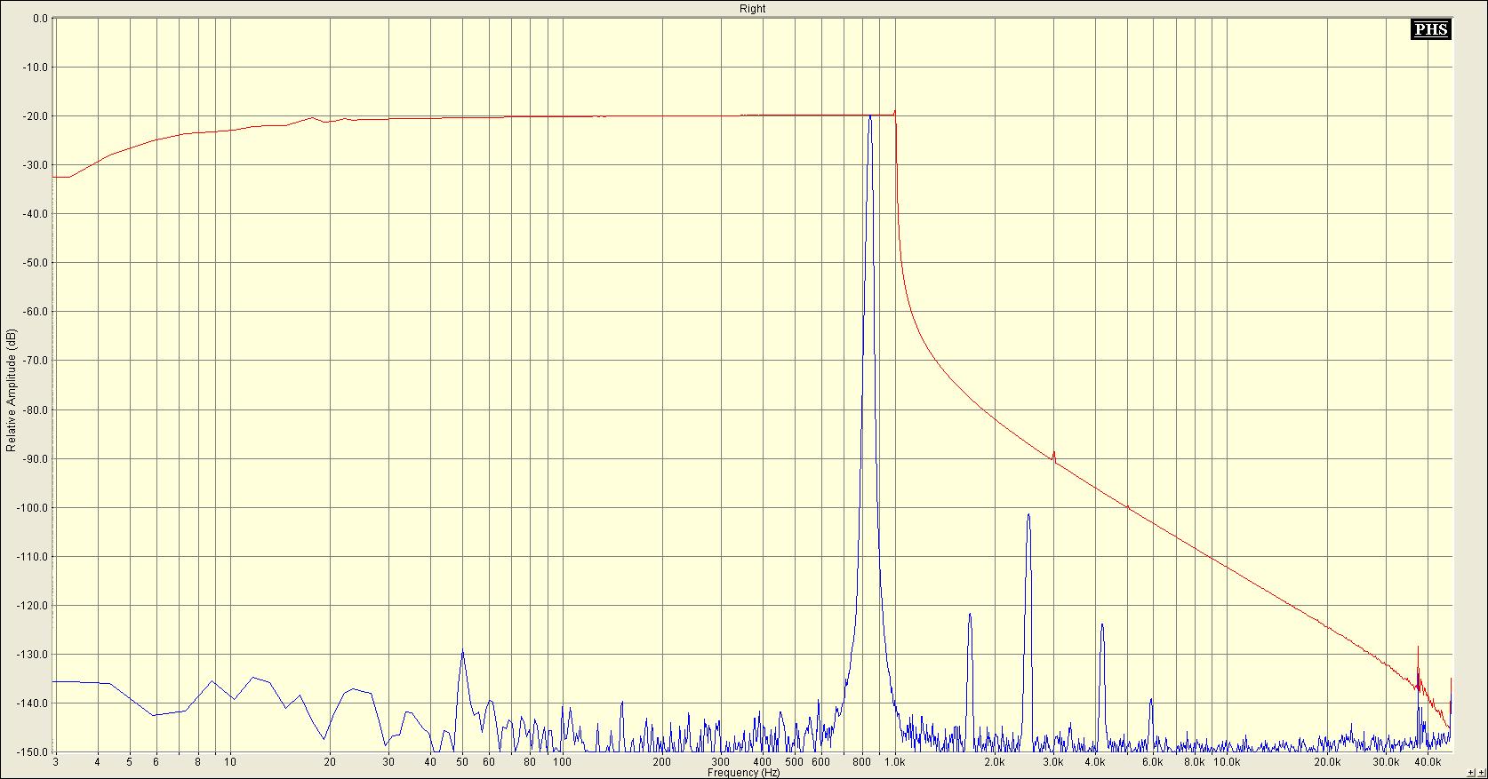Click the "0.0" value on the amplitude axis
Image resolution: width=1488 pixels, height=779 pixels.
click(x=41, y=19)
